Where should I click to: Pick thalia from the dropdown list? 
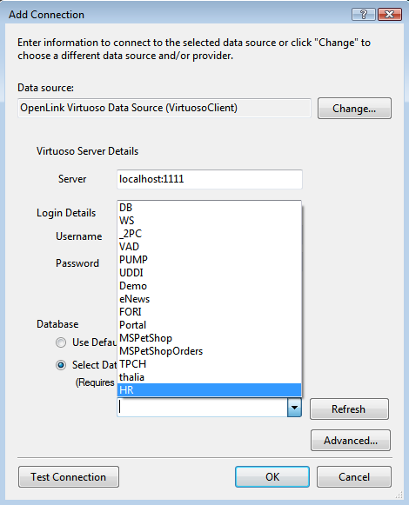(x=210, y=377)
